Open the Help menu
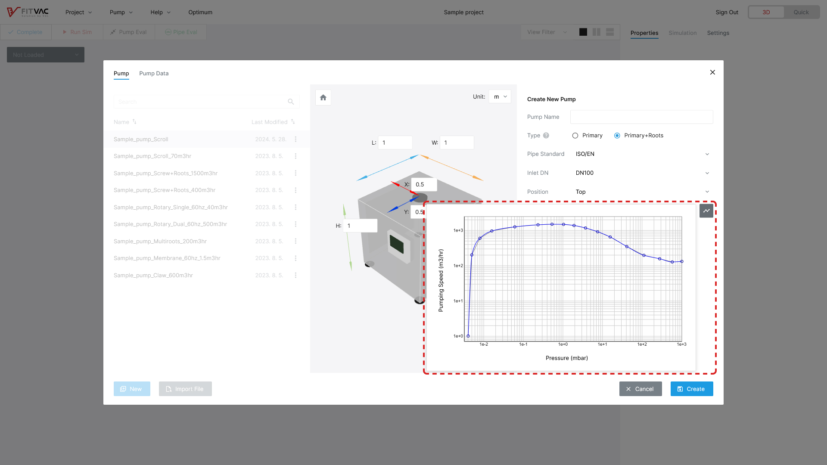 (x=160, y=12)
